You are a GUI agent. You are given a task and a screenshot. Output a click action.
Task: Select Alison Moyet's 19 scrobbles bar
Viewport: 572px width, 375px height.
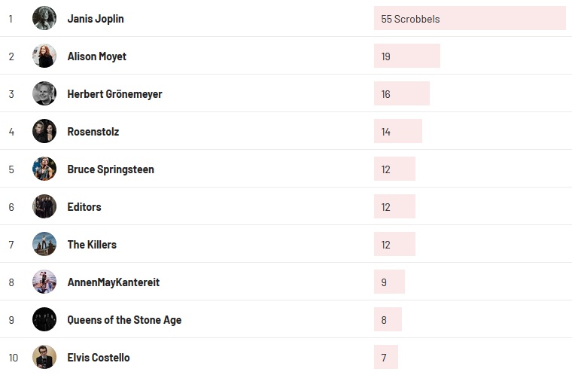point(406,56)
